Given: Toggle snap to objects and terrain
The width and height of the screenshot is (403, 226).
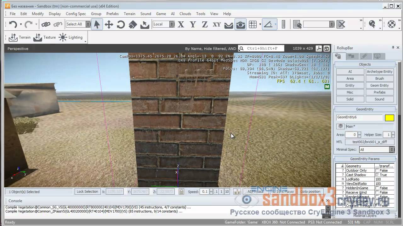Looking at the screenshot, I should click(x=241, y=24).
